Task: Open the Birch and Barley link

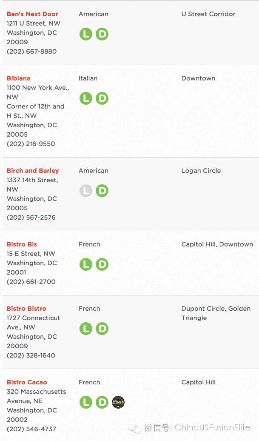Action: point(33,171)
